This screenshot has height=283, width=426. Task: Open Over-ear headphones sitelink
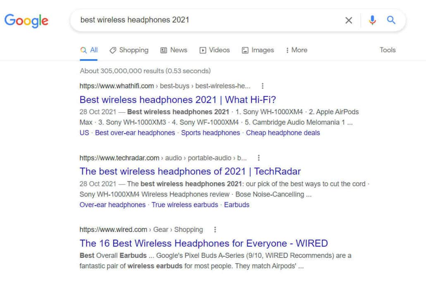112,205
